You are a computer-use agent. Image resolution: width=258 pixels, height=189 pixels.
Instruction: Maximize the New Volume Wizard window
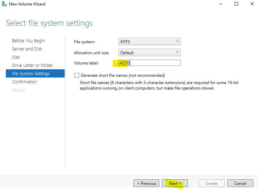(236, 4)
